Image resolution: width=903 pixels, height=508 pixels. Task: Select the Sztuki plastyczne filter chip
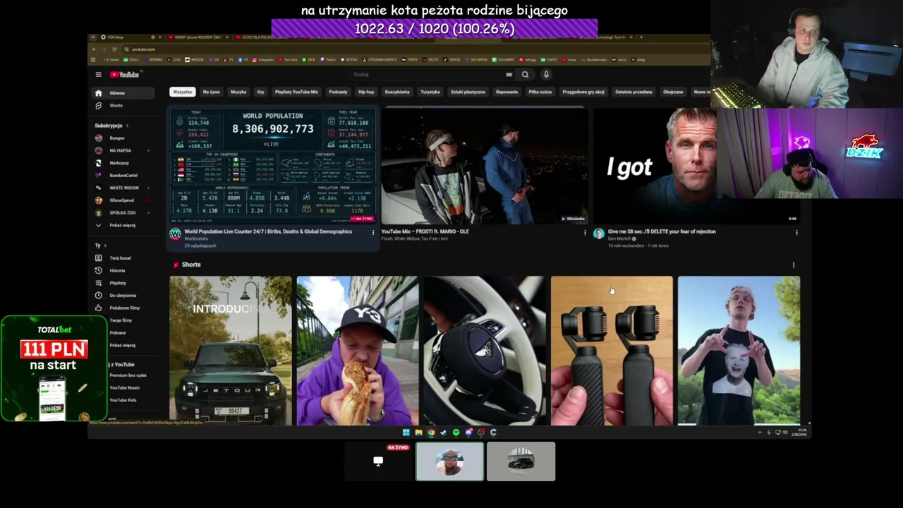pyautogui.click(x=468, y=92)
